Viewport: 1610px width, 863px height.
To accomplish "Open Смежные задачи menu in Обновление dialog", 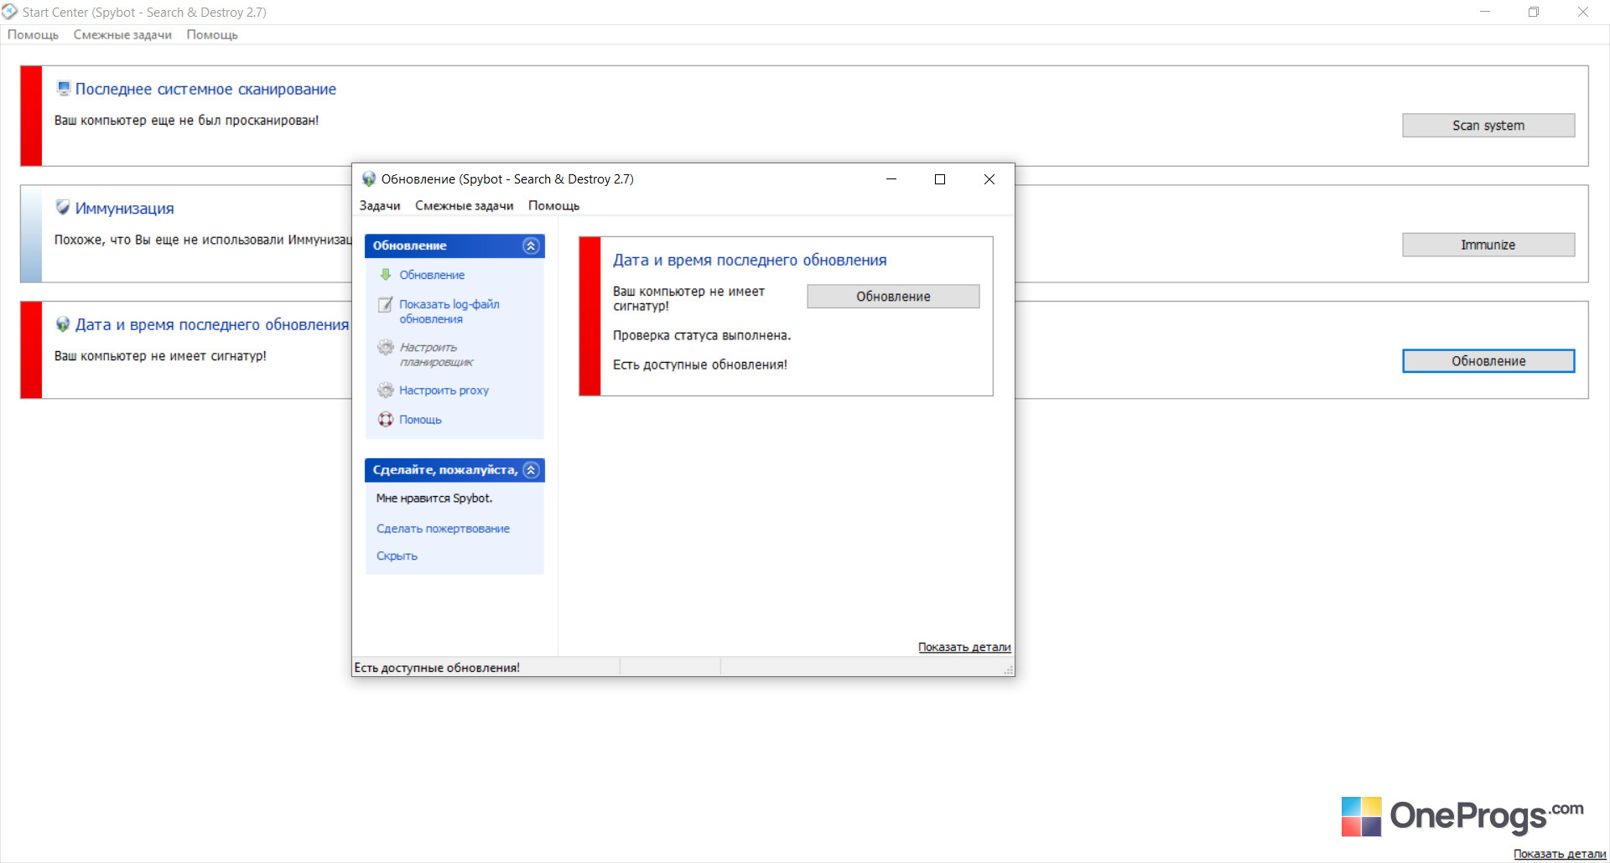I will pos(465,205).
